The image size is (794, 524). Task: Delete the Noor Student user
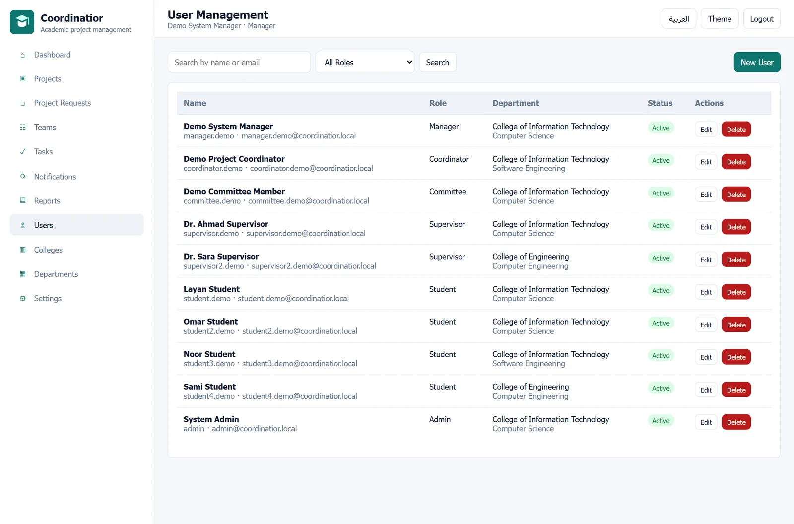coord(736,357)
